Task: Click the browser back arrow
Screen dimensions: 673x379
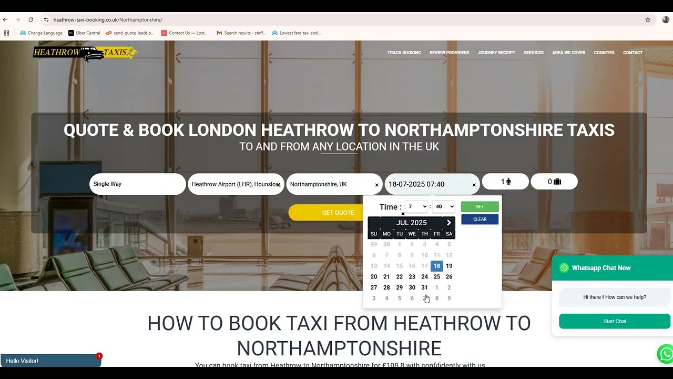Action: [5, 19]
